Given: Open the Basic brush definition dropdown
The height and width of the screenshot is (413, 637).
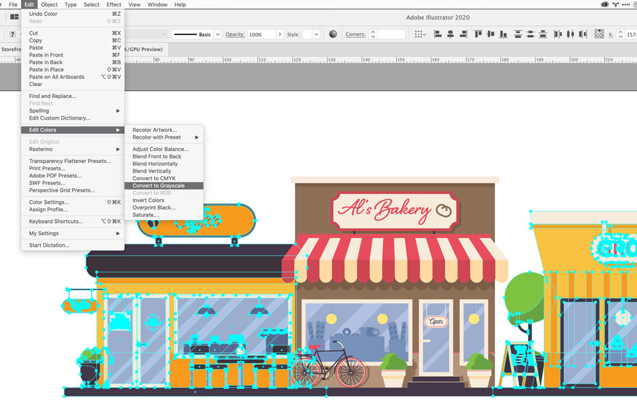Looking at the screenshot, I should coord(218,34).
